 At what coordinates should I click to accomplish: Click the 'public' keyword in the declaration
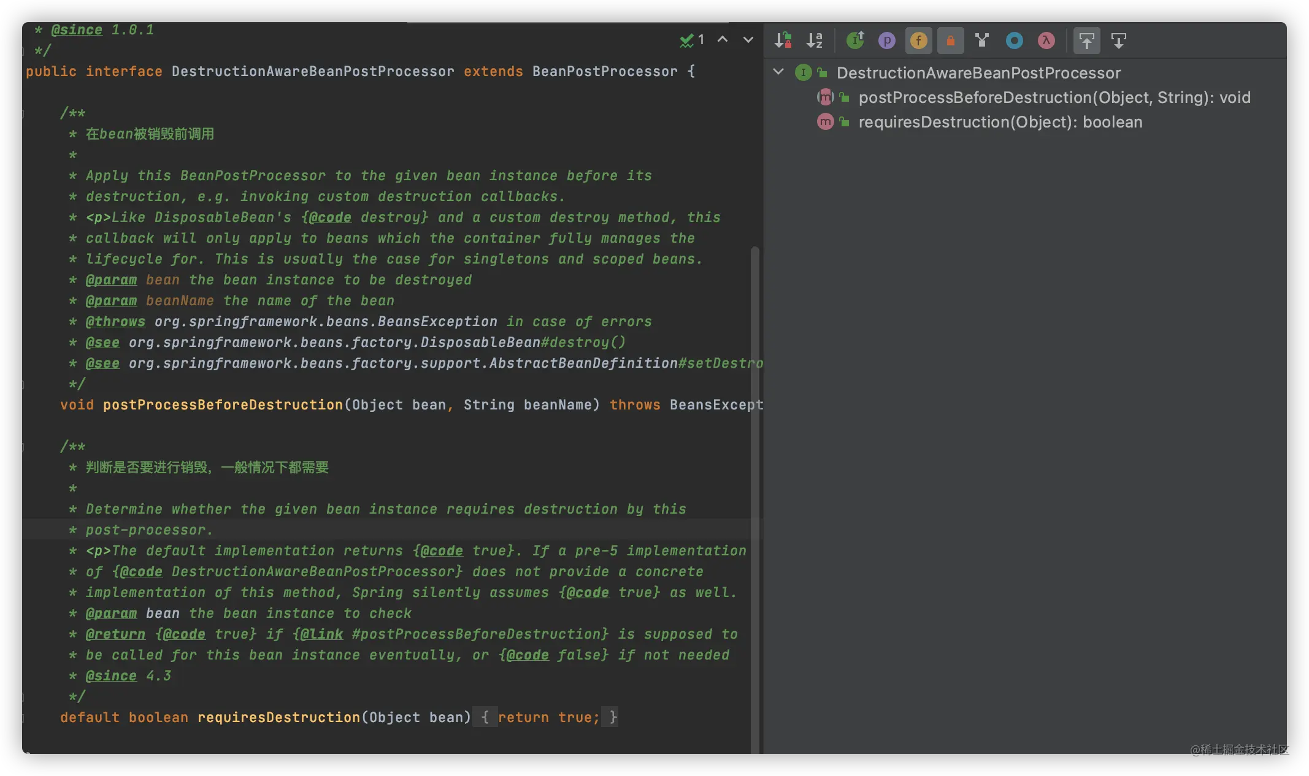[51, 71]
